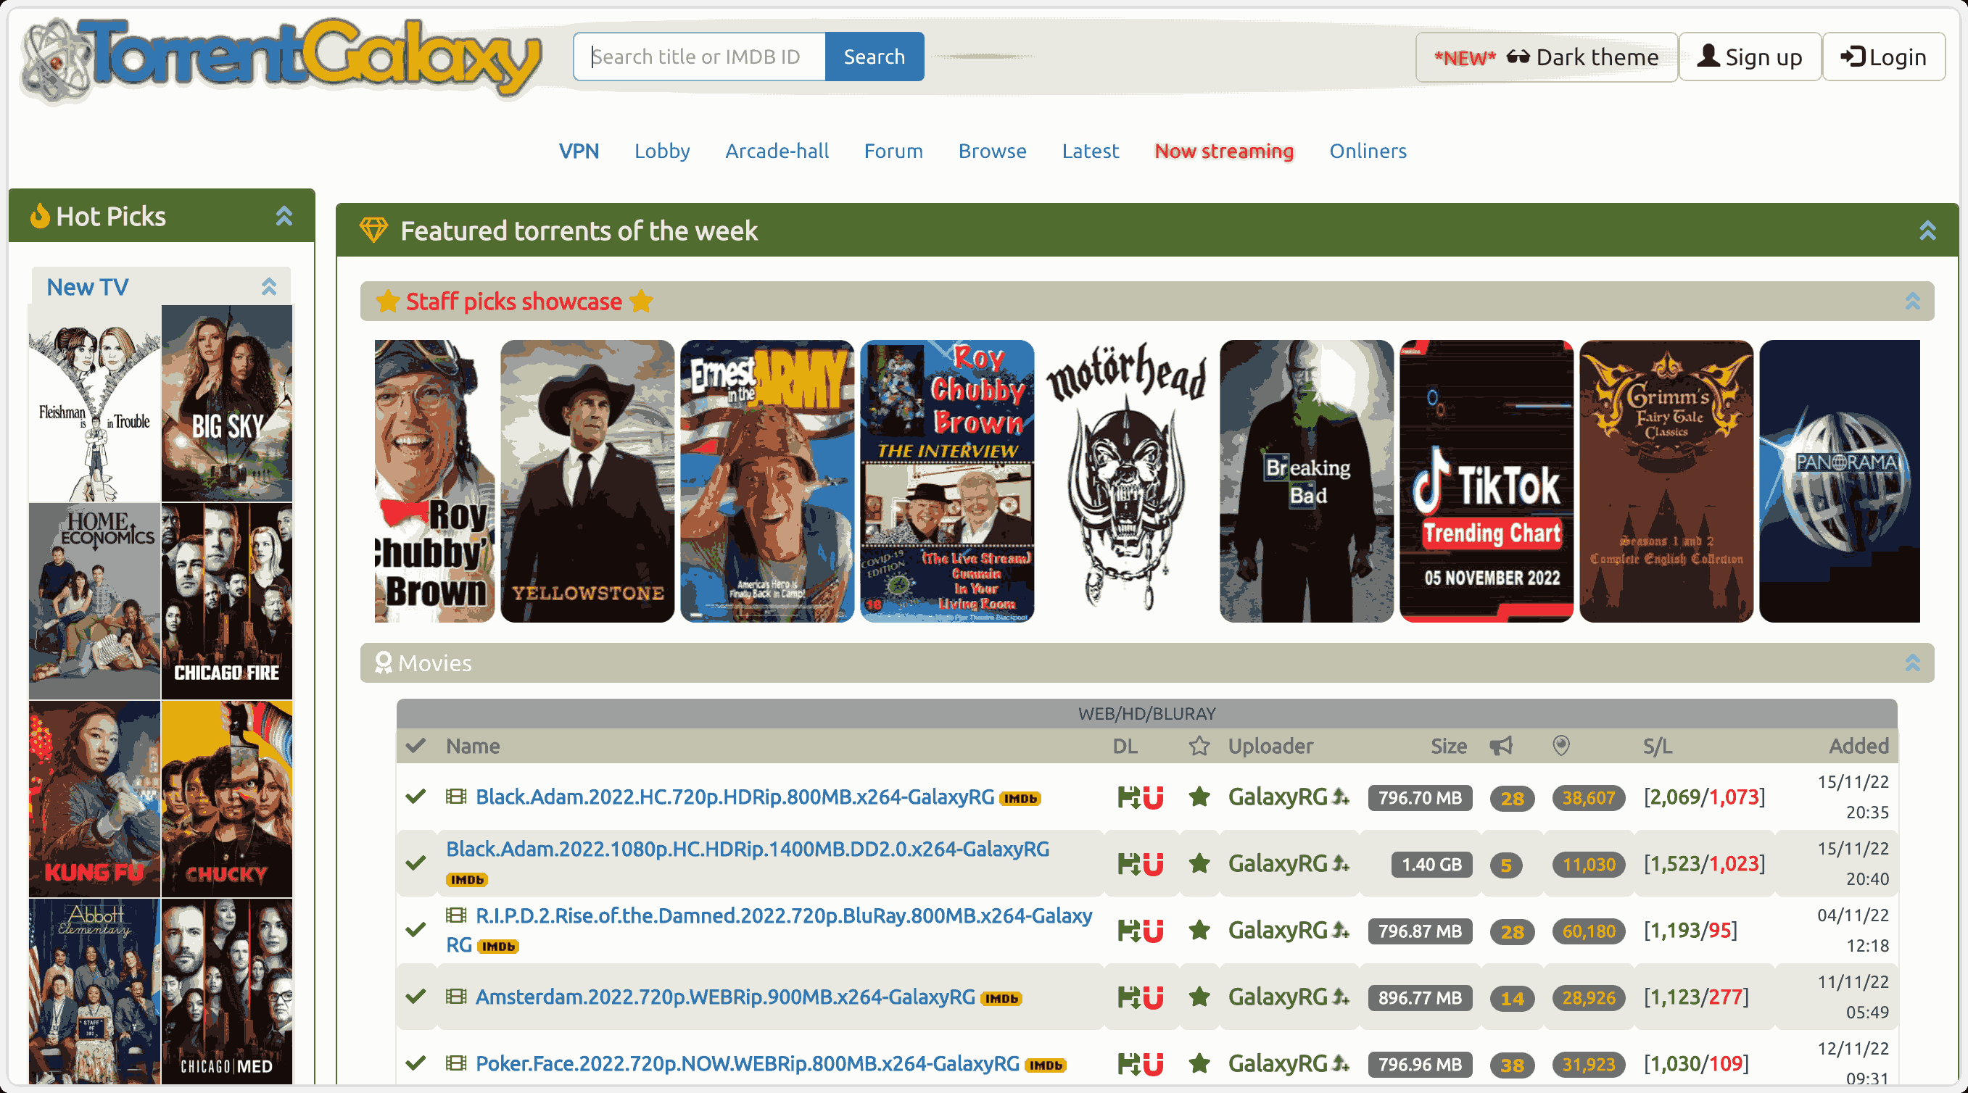1968x1093 pixels.
Task: Click the magnet icon for Black.Adam 1080p row
Action: 1154,864
